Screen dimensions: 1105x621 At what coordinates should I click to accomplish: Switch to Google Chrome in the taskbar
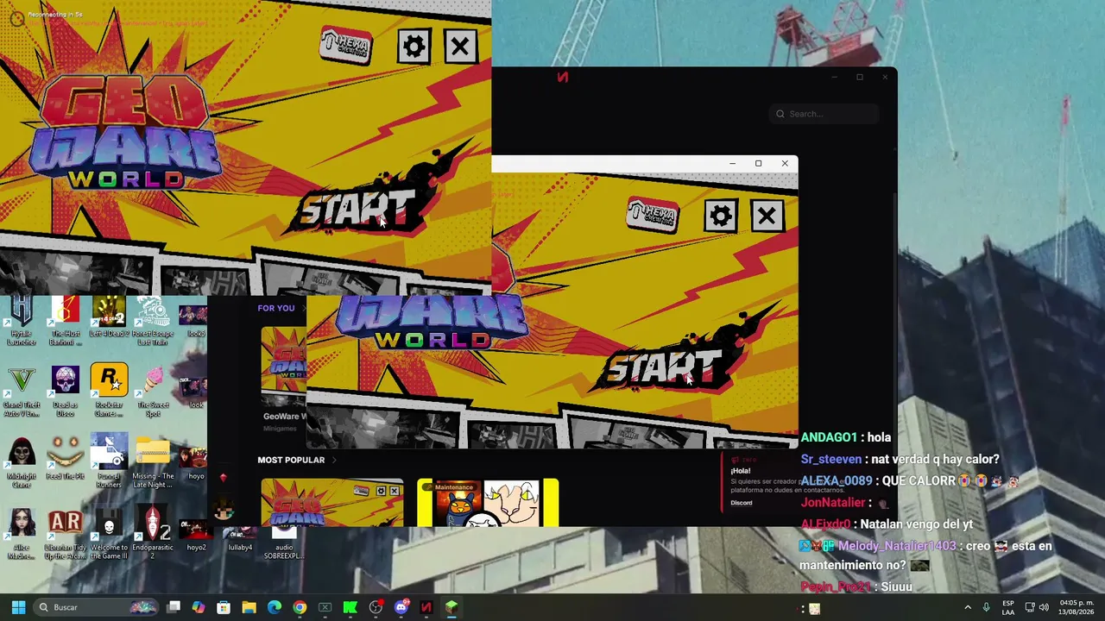300,607
